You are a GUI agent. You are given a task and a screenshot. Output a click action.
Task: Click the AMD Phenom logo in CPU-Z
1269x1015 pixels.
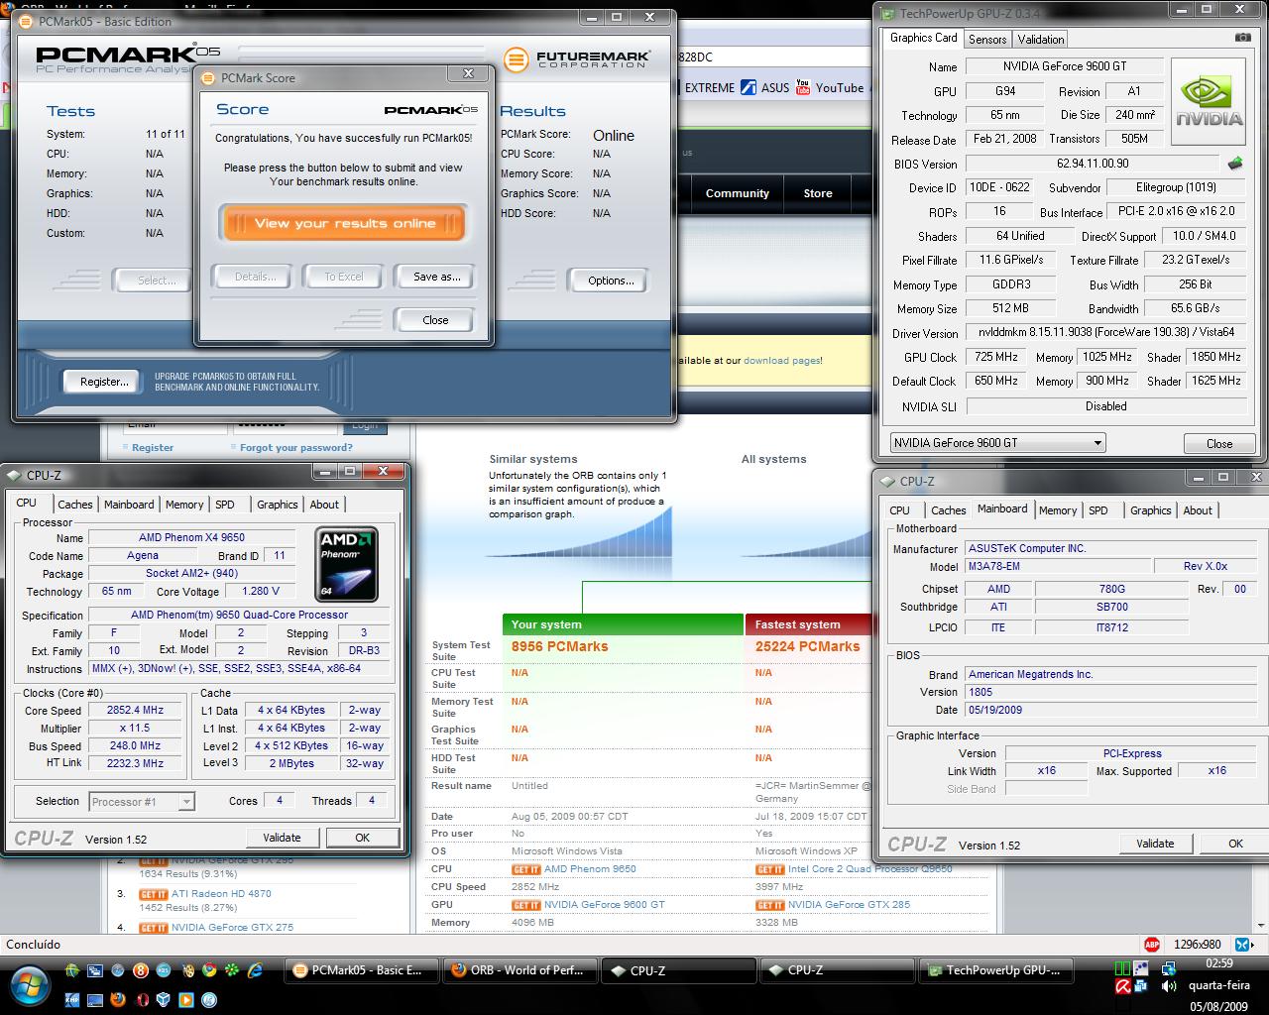pos(346,565)
